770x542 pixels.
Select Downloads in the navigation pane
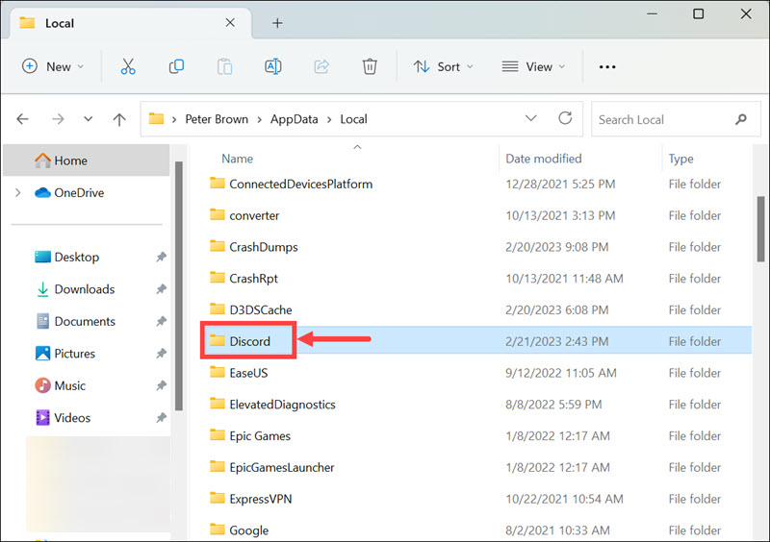click(84, 289)
